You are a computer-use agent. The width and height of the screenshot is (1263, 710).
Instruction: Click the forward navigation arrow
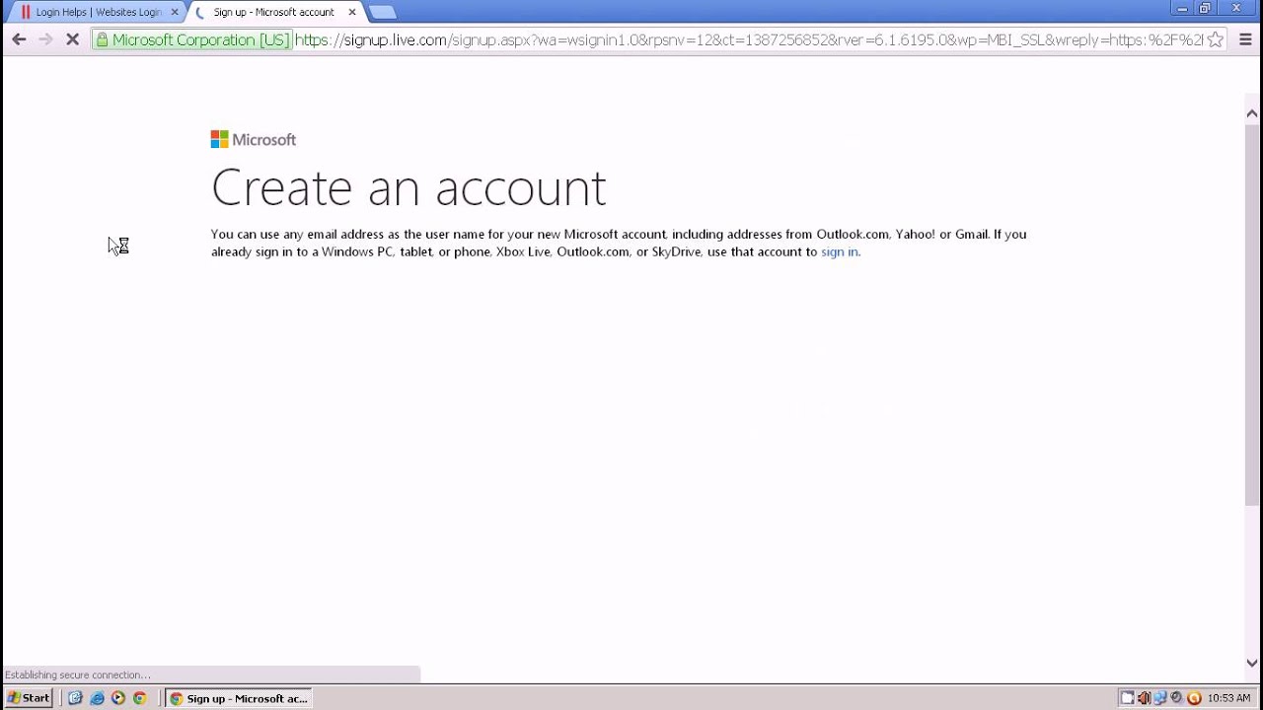pyautogui.click(x=45, y=39)
